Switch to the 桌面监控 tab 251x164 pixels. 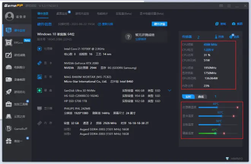62,14
